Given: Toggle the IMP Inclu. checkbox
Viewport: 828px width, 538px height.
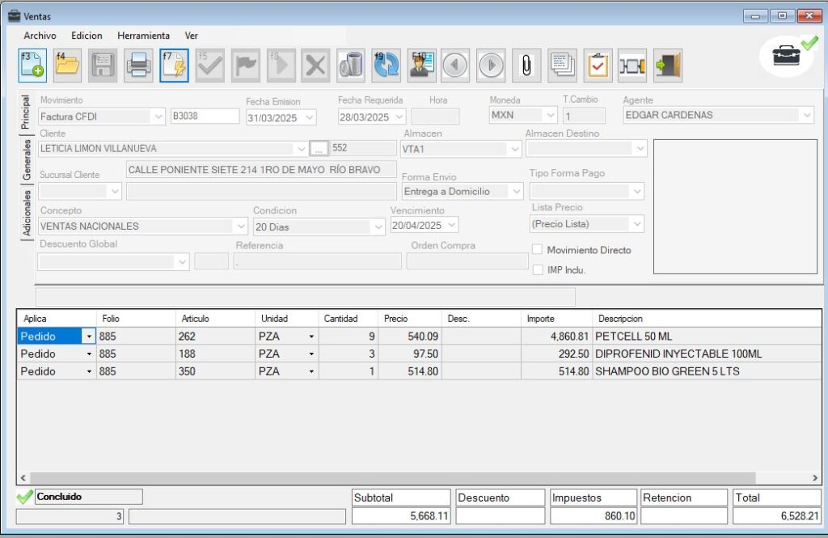Looking at the screenshot, I should point(538,269).
